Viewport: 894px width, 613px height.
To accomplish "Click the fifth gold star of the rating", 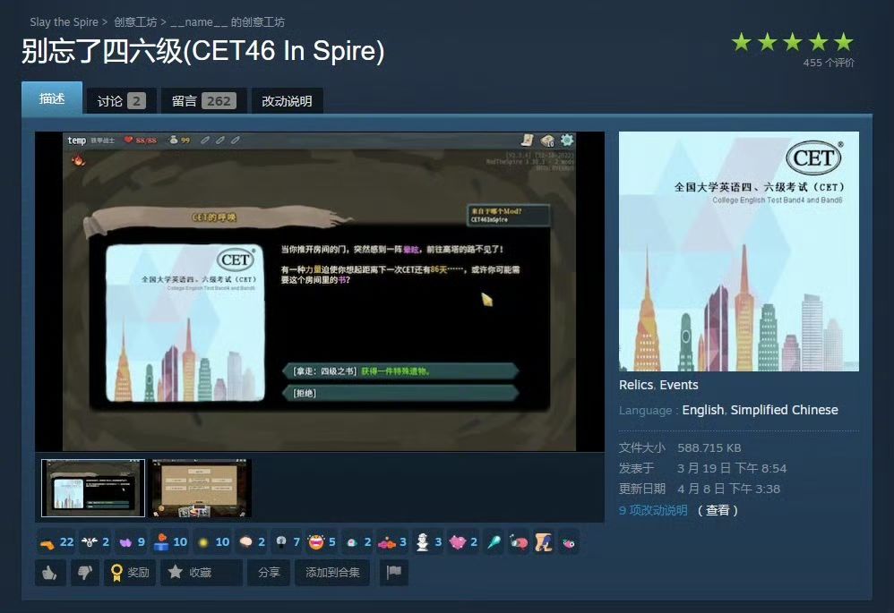I will point(844,42).
